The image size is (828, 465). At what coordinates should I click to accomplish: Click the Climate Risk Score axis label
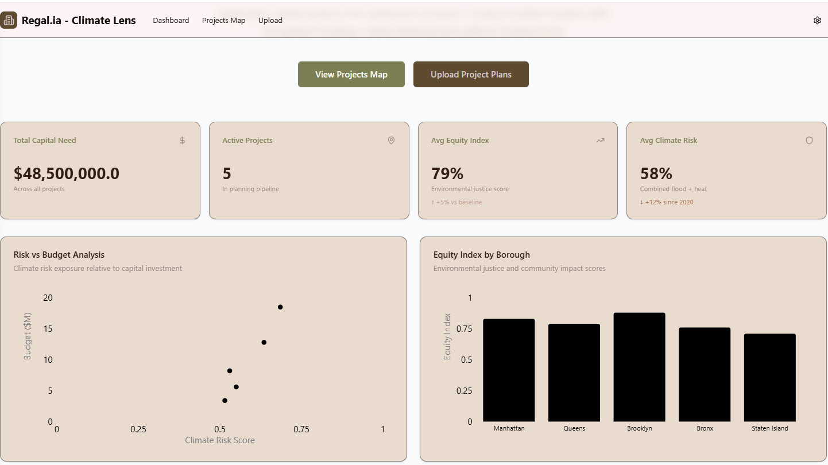click(220, 440)
